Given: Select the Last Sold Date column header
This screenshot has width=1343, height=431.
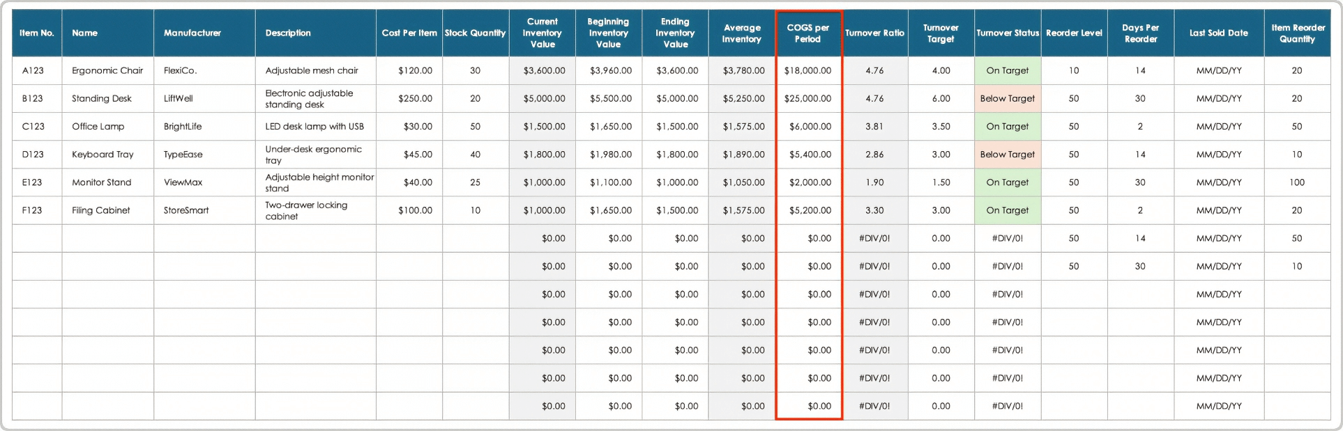Looking at the screenshot, I should (x=1218, y=33).
